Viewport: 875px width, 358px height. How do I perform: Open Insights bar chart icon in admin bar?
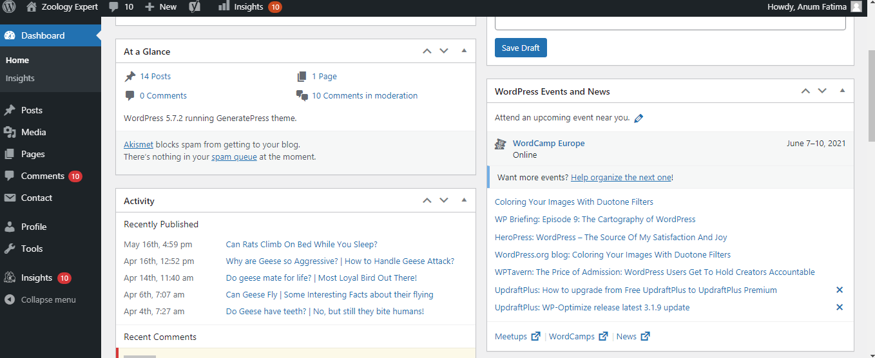pyautogui.click(x=224, y=6)
